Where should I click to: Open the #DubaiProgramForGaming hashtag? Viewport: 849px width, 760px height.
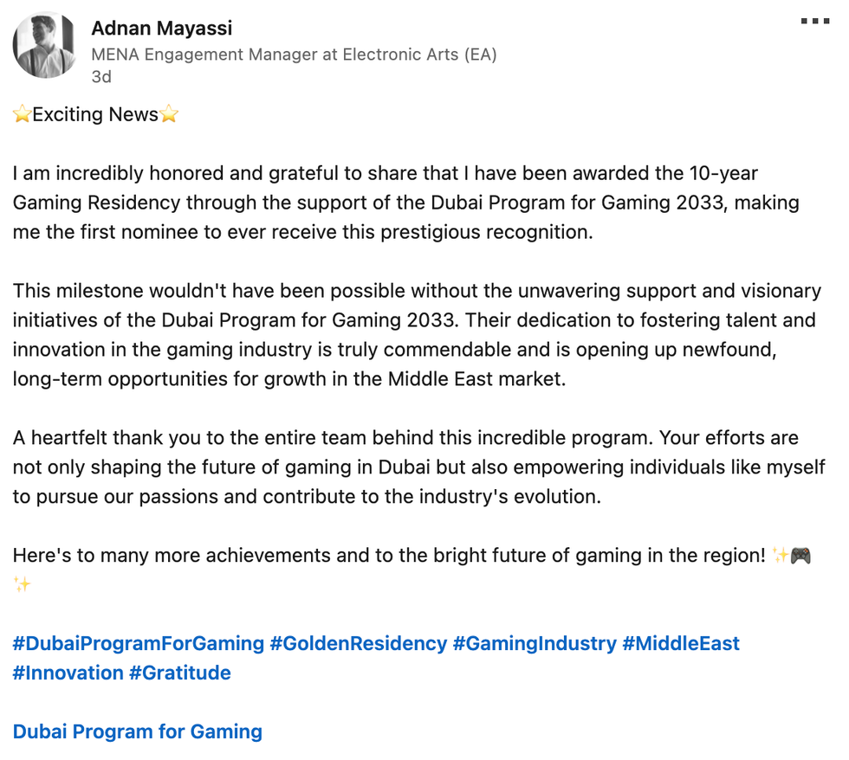pyautogui.click(x=139, y=643)
